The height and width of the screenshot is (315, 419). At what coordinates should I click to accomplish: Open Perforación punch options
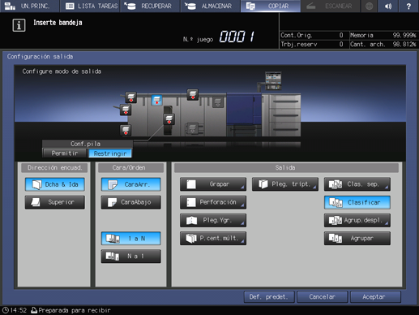[x=213, y=202]
